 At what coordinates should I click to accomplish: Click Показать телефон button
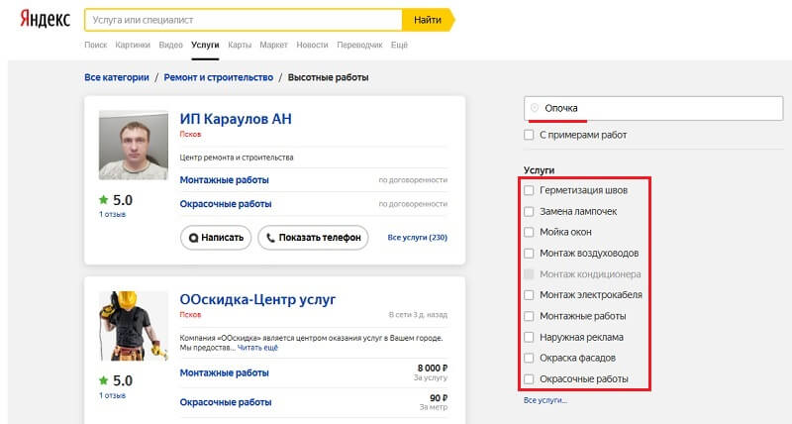(313, 238)
